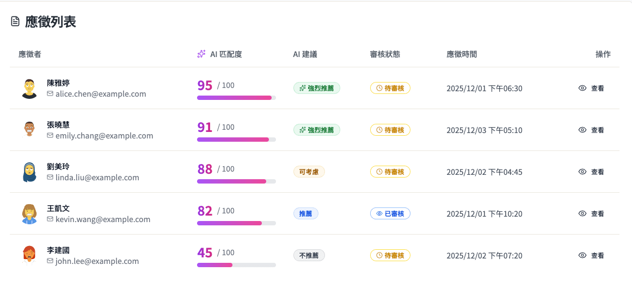This screenshot has width=632, height=284.
Task: Click the document icon beside 應徵列表 title
Action: click(15, 22)
